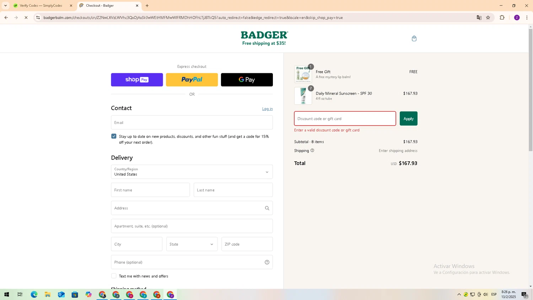
Task: Launch Microsoft Edge from the taskbar
Action: coord(34,294)
